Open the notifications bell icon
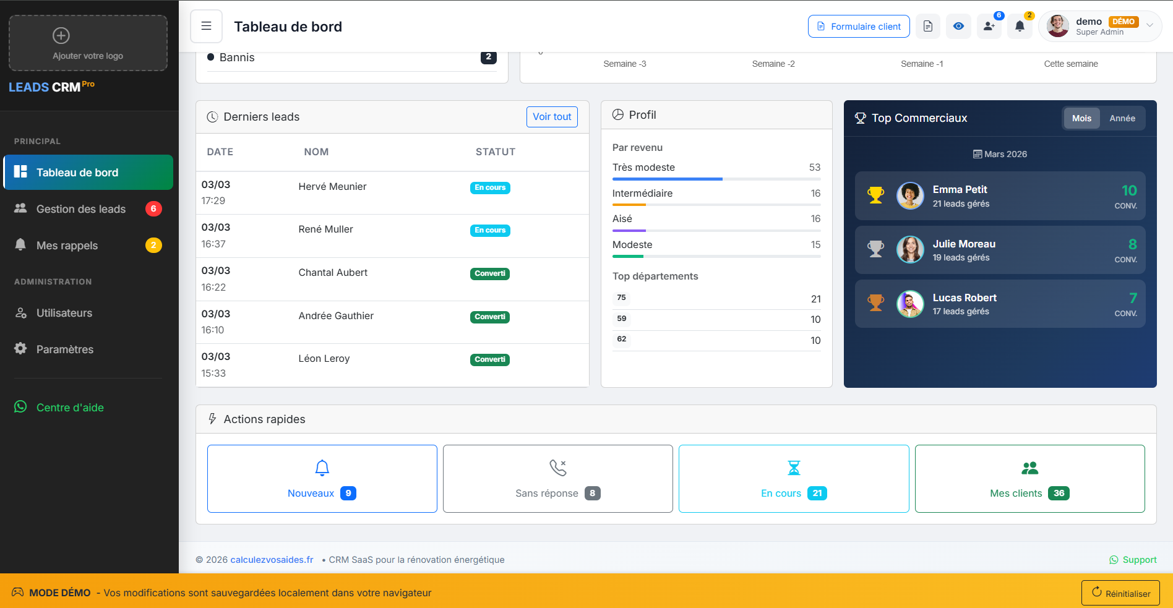Viewport: 1173px width, 608px height. [1020, 26]
